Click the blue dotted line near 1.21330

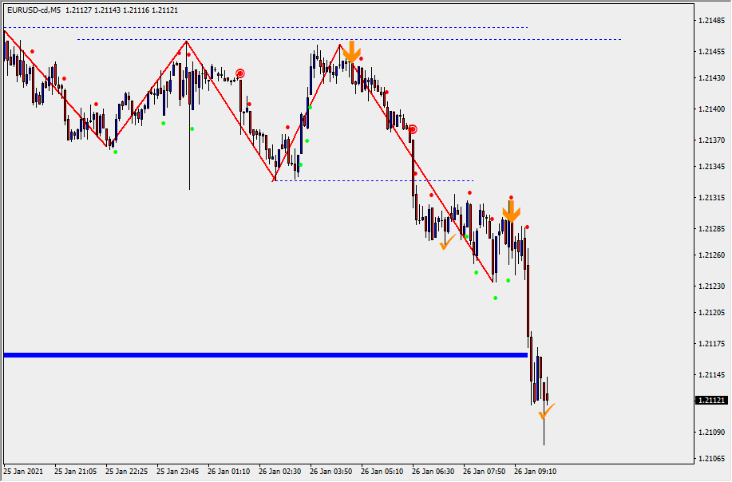click(x=375, y=180)
